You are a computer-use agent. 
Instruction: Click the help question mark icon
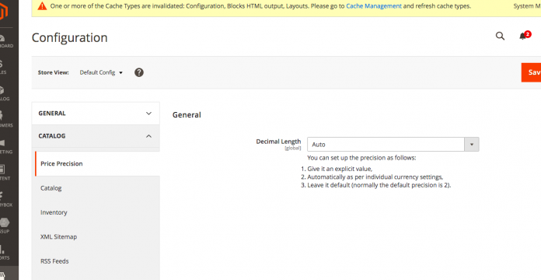139,72
